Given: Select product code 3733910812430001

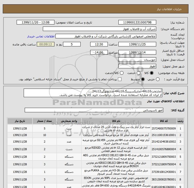Looking at the screenshot, I should pyautogui.click(x=164, y=172).
